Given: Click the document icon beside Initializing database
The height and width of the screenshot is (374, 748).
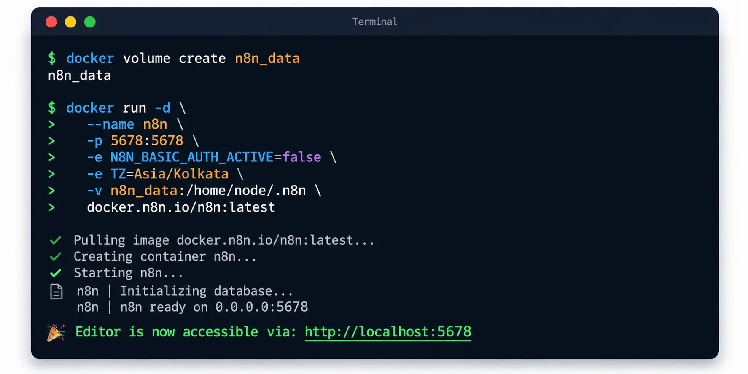Looking at the screenshot, I should point(56,291).
